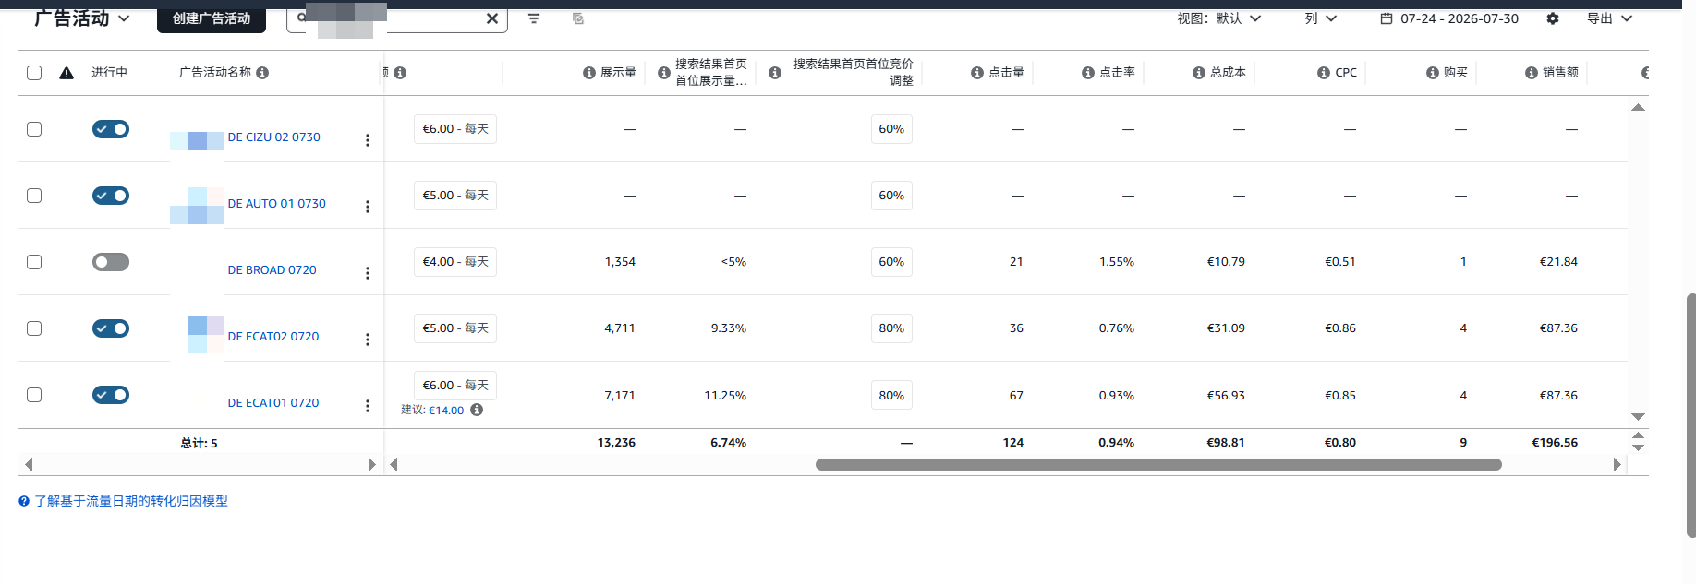Show info icon next to suggested budget €14.00
The image size is (1696, 584).
(477, 410)
